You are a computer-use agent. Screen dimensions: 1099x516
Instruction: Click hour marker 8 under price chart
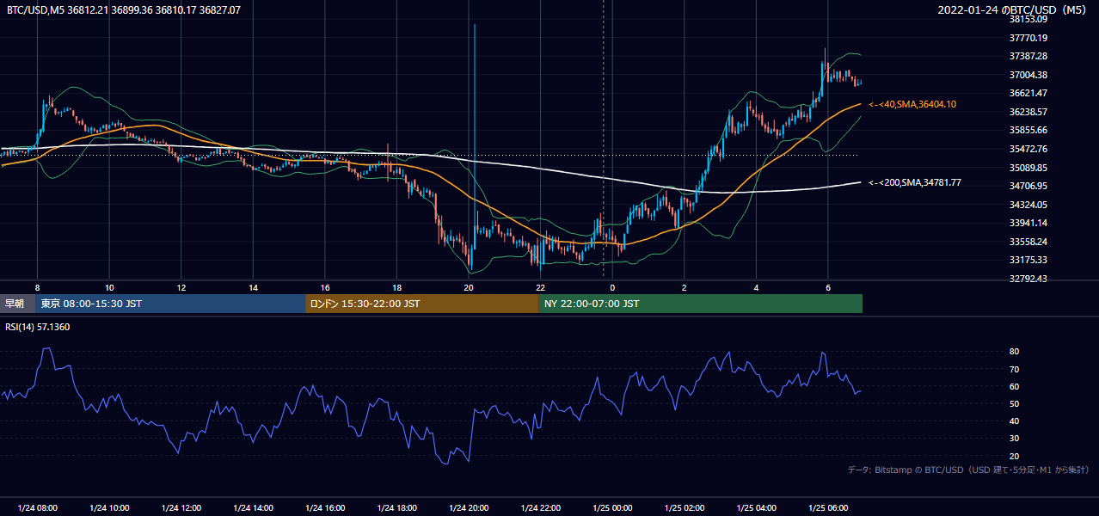[37, 287]
